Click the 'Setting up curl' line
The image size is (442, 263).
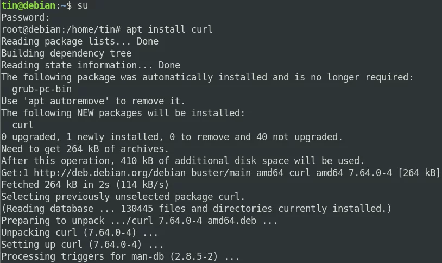coord(82,245)
